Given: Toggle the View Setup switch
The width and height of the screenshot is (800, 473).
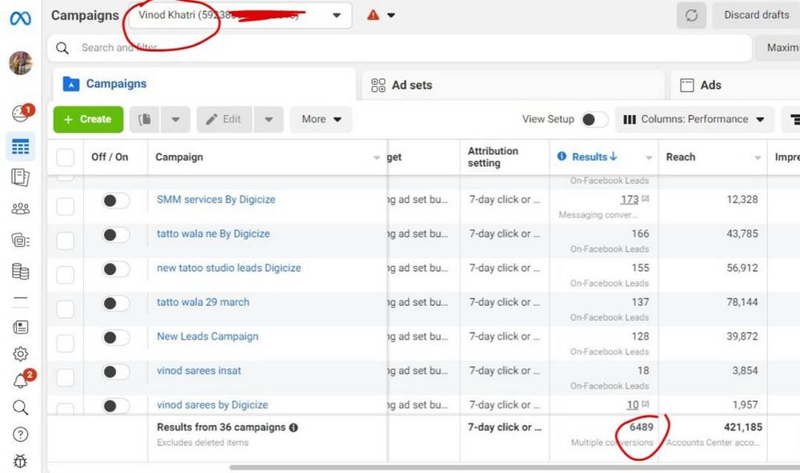Looking at the screenshot, I should click(594, 120).
